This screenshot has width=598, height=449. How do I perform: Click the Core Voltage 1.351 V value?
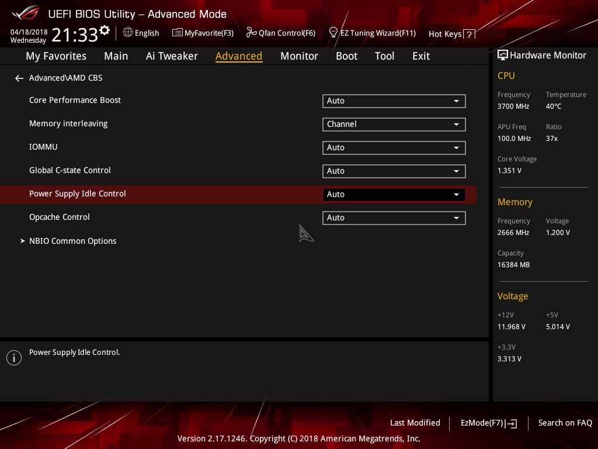pos(509,171)
